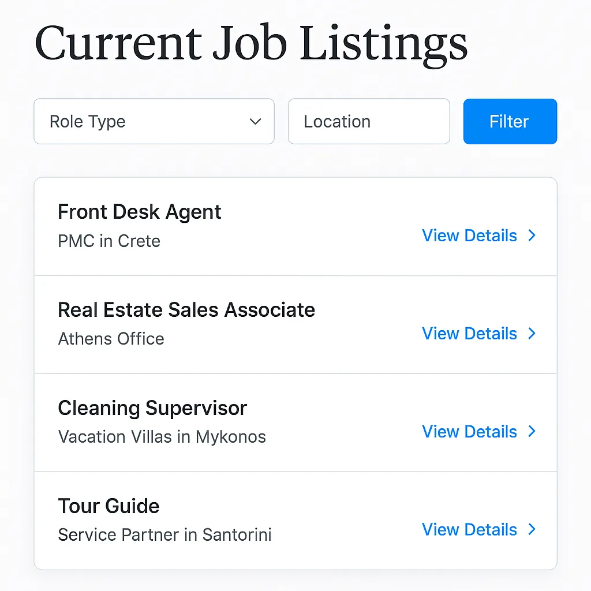Click the chevron arrow on Tour Guide row
This screenshot has width=591, height=591.
tap(532, 530)
